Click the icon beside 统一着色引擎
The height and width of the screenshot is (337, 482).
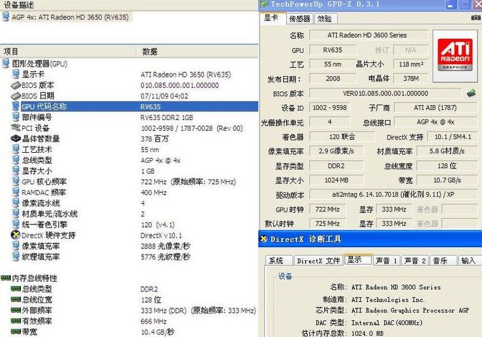16,224
